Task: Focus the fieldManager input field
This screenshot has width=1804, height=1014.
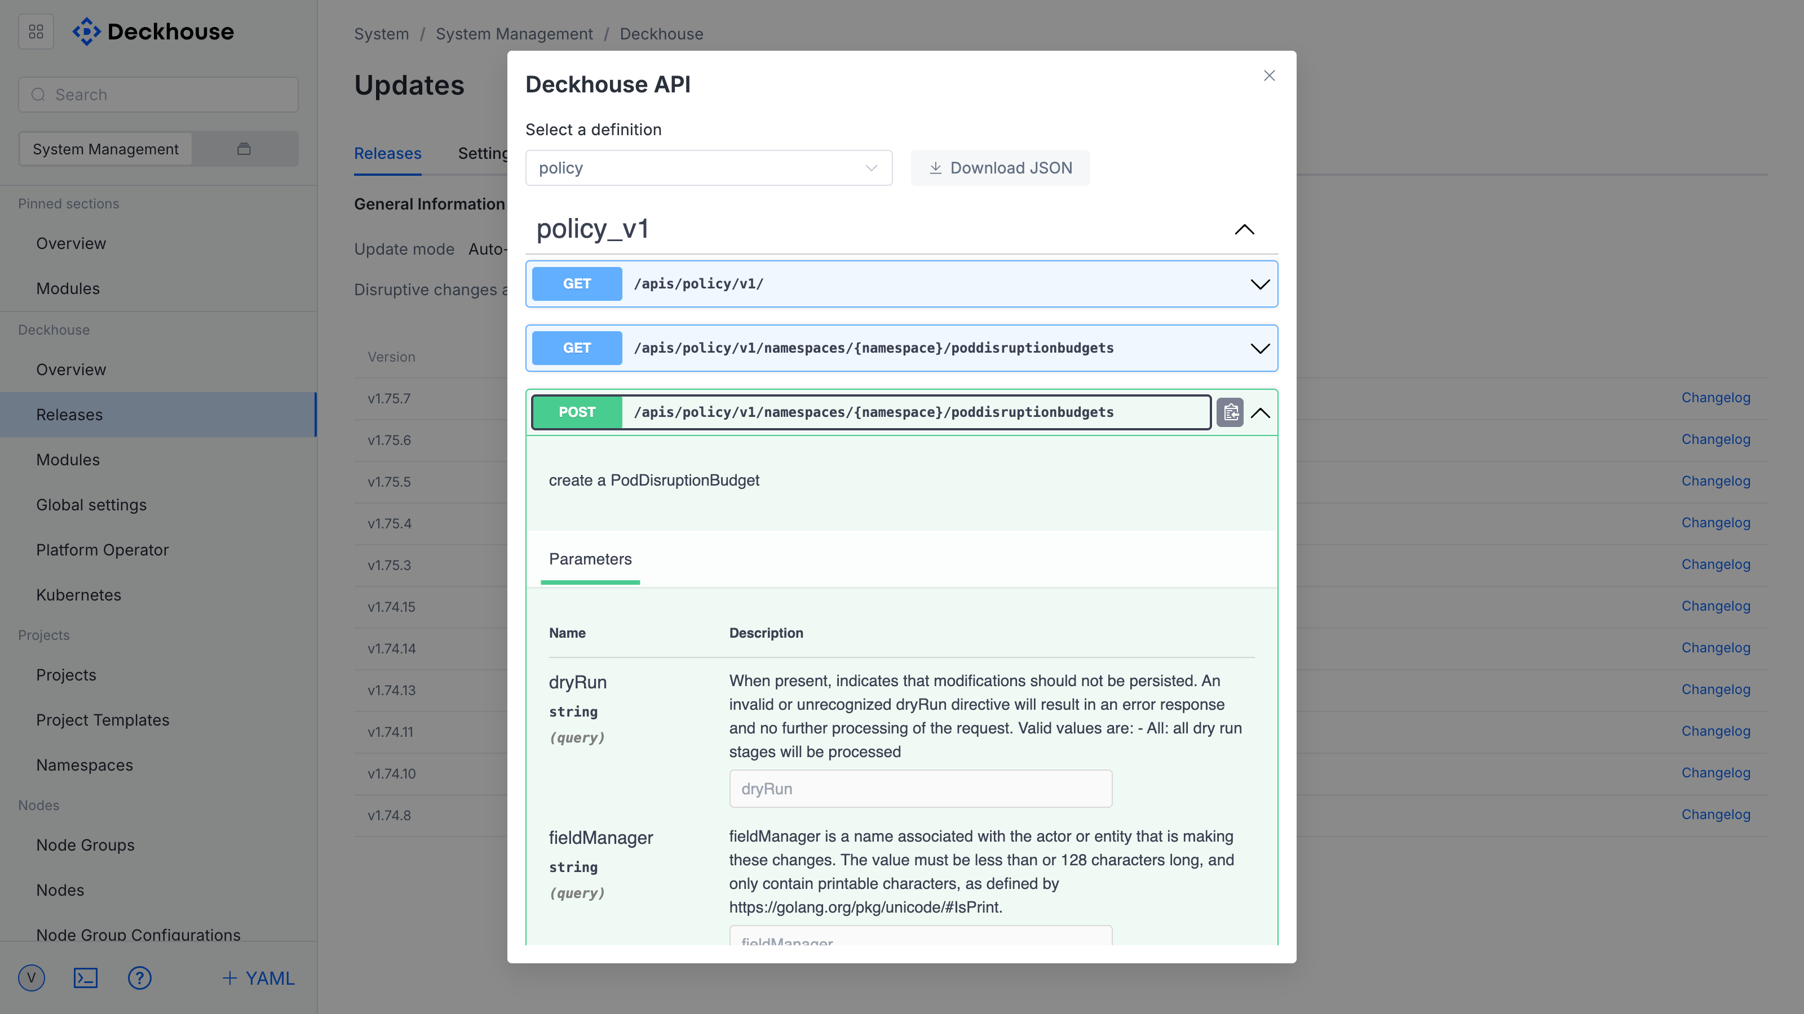Action: tap(920, 936)
